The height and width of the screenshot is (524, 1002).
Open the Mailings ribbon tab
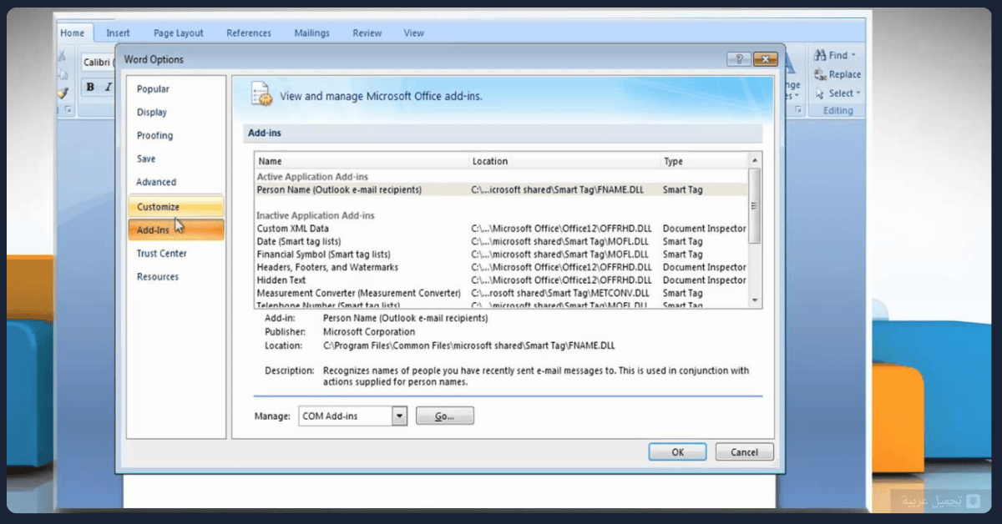click(312, 33)
